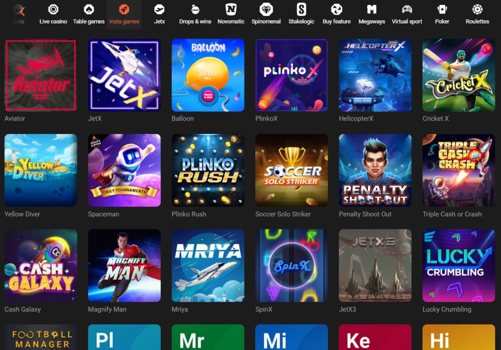The width and height of the screenshot is (501, 350).
Task: Click the Roulettes wheel icon
Action: coord(478,9)
